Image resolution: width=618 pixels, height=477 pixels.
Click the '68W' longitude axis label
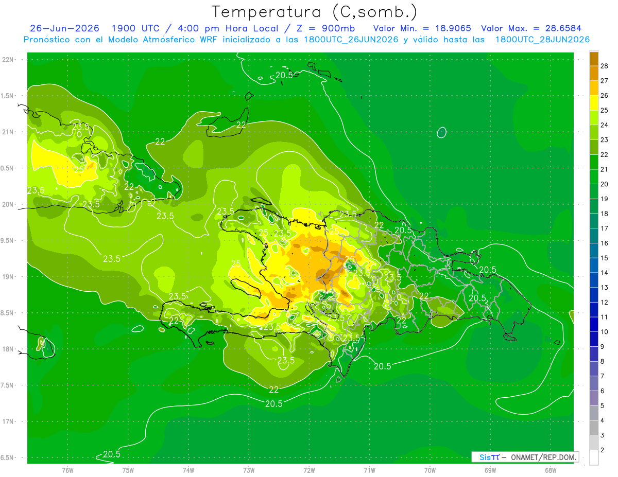pos(551,470)
